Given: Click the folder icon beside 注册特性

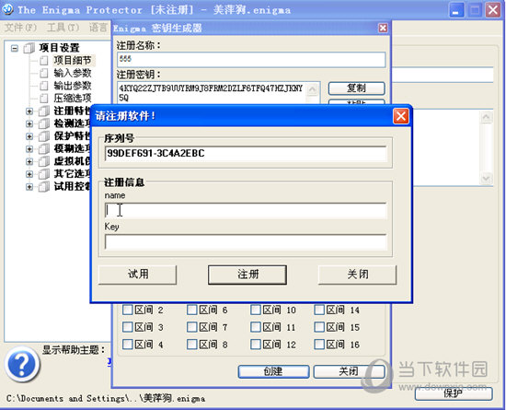Looking at the screenshot, I should click(x=43, y=111).
